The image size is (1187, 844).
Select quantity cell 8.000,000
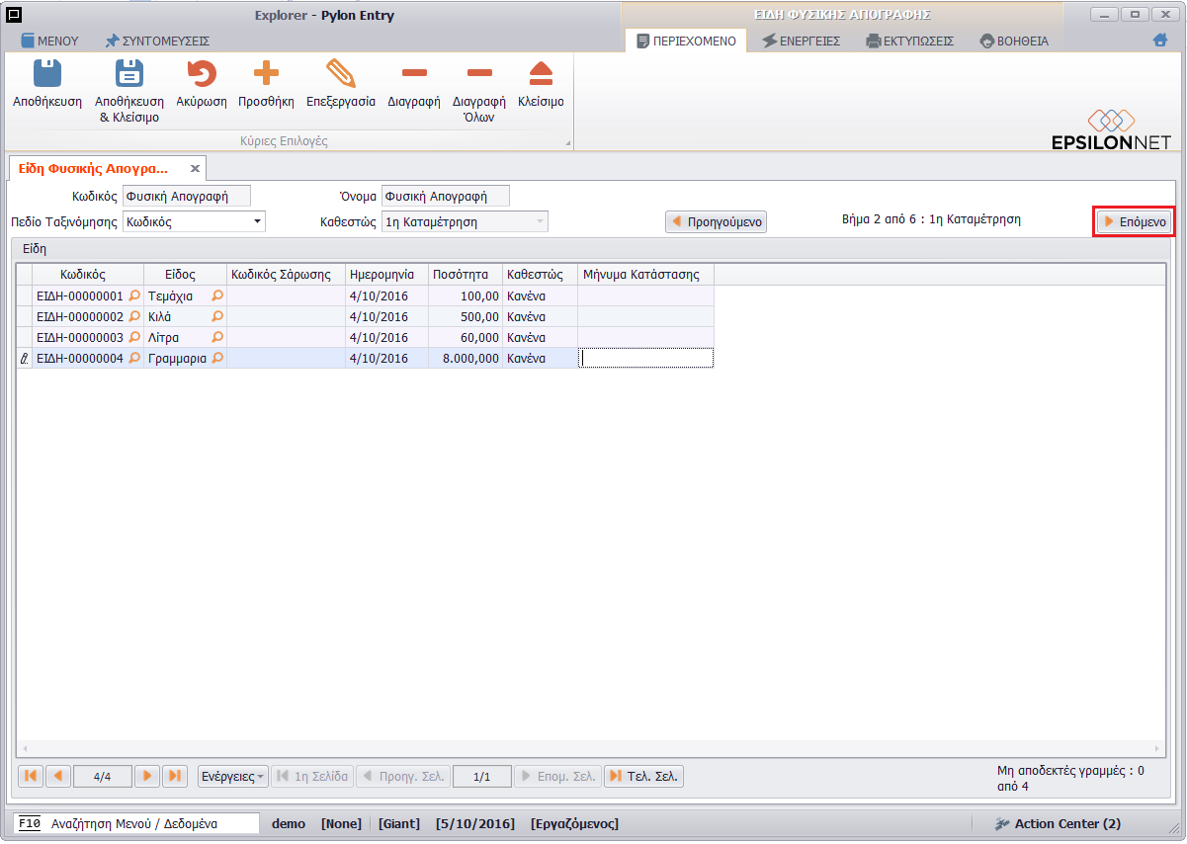466,358
